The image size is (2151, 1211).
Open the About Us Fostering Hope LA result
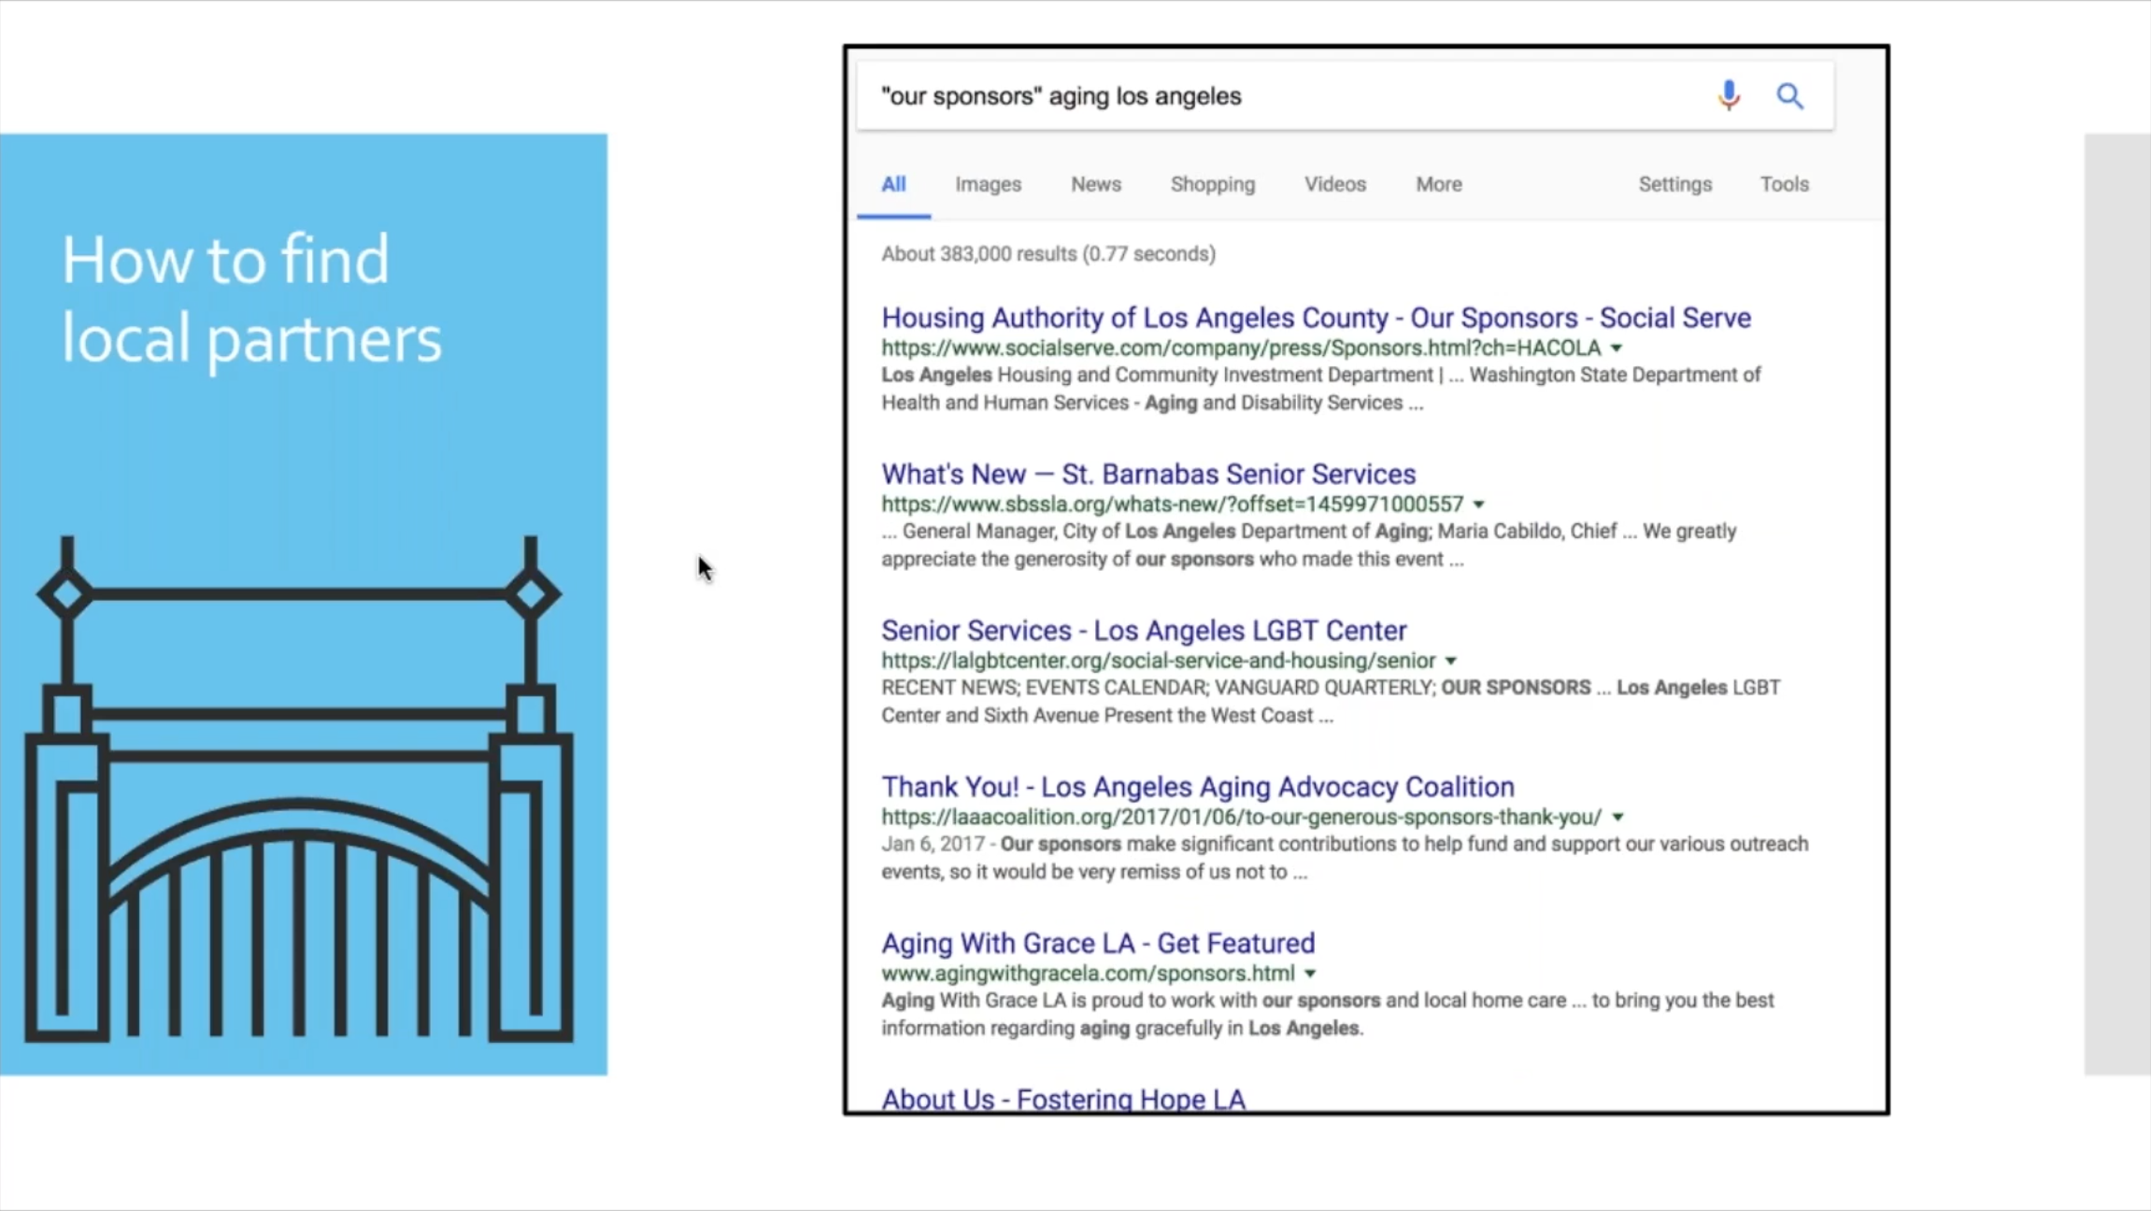(x=1063, y=1099)
